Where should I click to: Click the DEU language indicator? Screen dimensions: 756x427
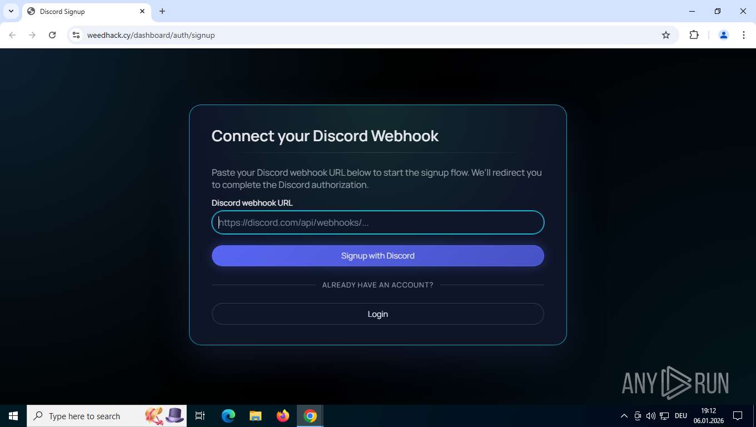pos(681,416)
